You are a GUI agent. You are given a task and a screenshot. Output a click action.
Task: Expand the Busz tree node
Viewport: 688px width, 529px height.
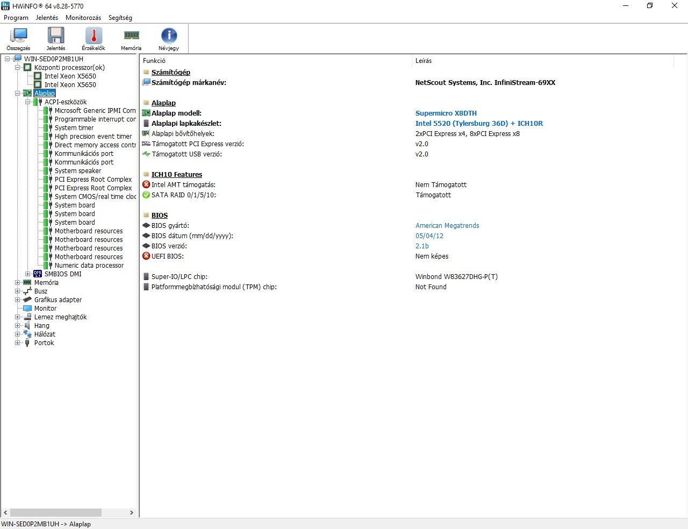point(17,291)
